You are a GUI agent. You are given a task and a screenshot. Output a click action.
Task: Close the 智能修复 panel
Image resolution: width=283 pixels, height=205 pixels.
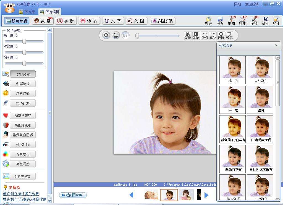(276, 45)
